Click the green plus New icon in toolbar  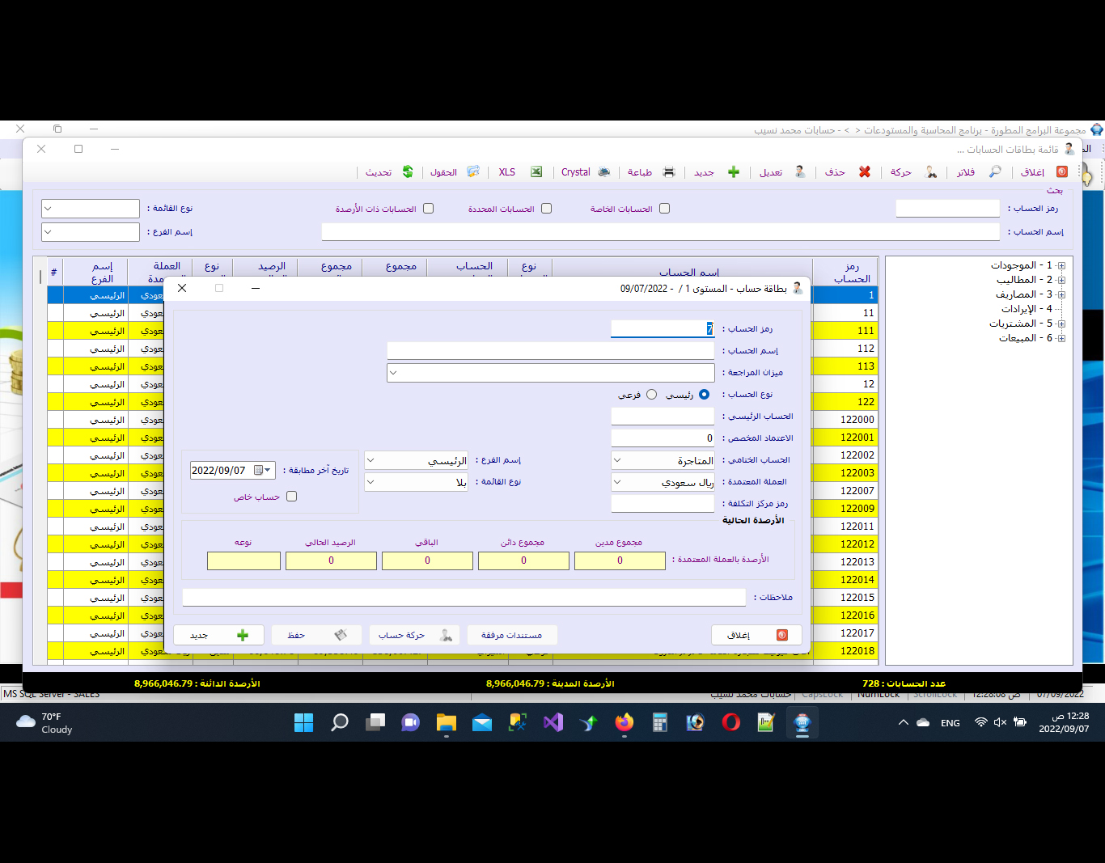coord(733,172)
